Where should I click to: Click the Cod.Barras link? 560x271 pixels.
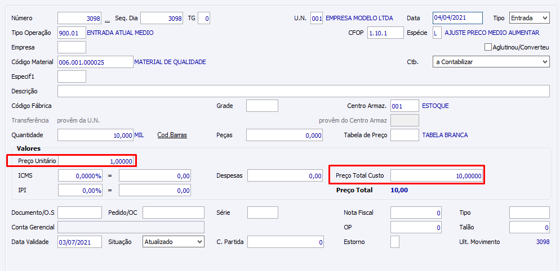point(172,135)
